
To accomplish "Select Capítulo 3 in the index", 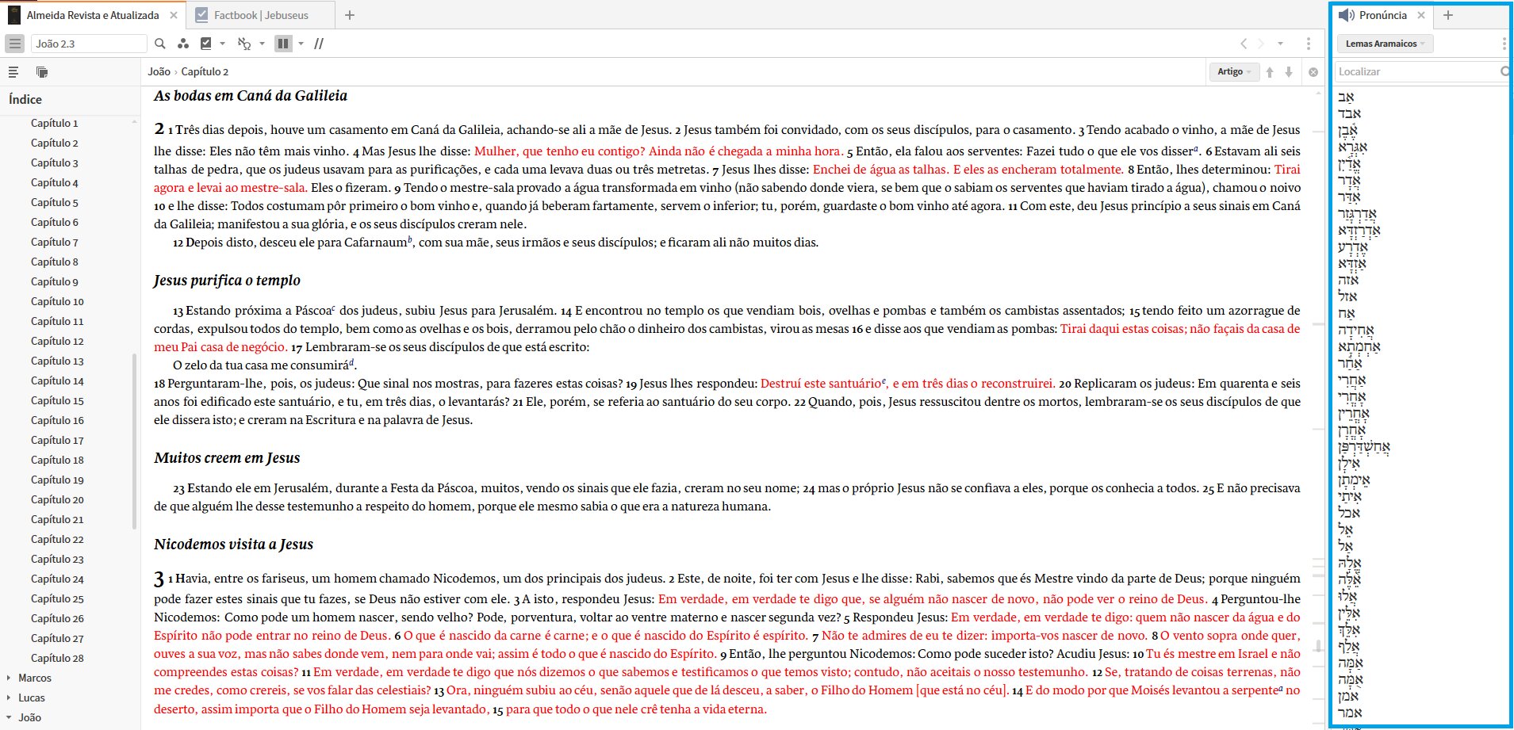I will [x=55, y=162].
